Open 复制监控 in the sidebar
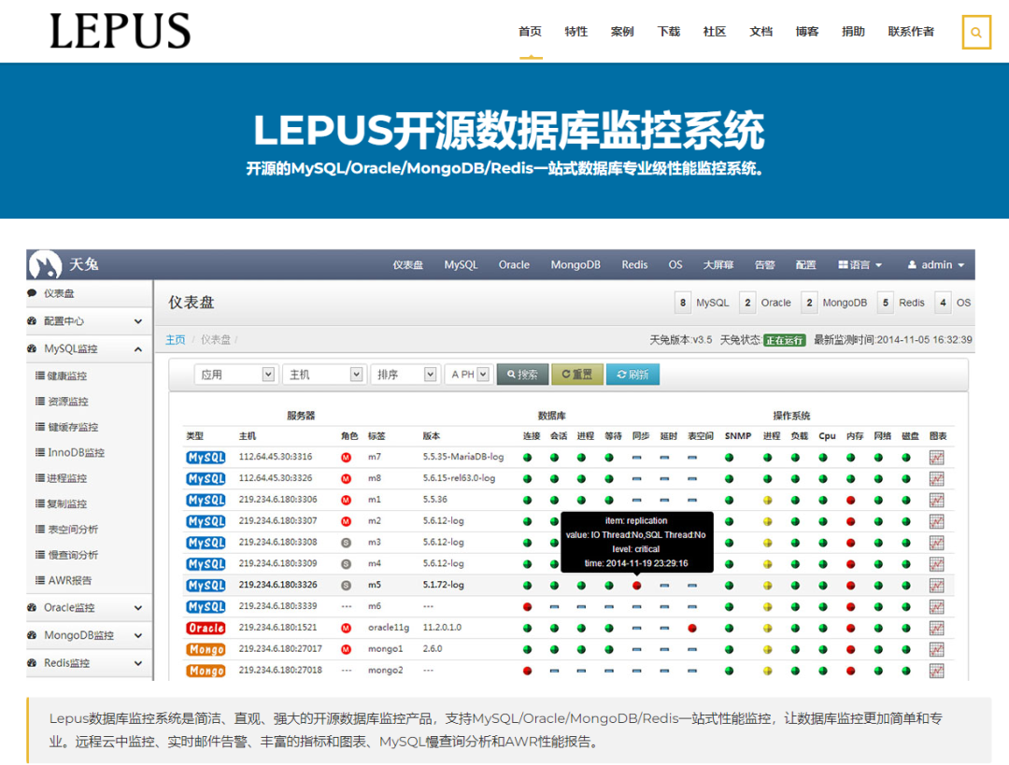Screen dimensions: 1009x765 click(67, 503)
